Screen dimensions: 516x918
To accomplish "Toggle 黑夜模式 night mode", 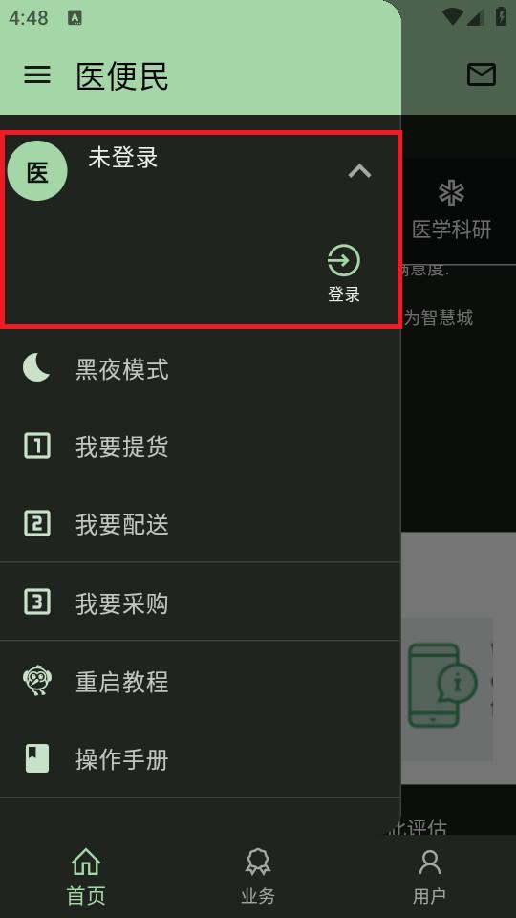I will point(200,369).
